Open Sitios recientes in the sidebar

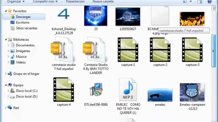27,28
